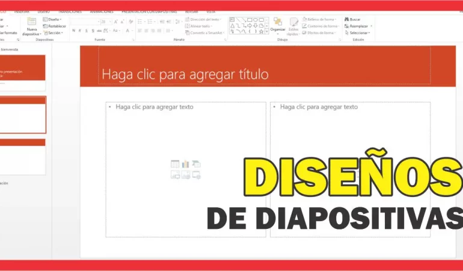Toggle strikethrough (abc) formatting
463x271 pixels.
pyautogui.click(x=99, y=31)
